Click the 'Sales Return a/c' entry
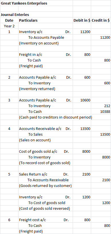The width and height of the screenshot is (111, 234). pyautogui.click(x=33, y=174)
